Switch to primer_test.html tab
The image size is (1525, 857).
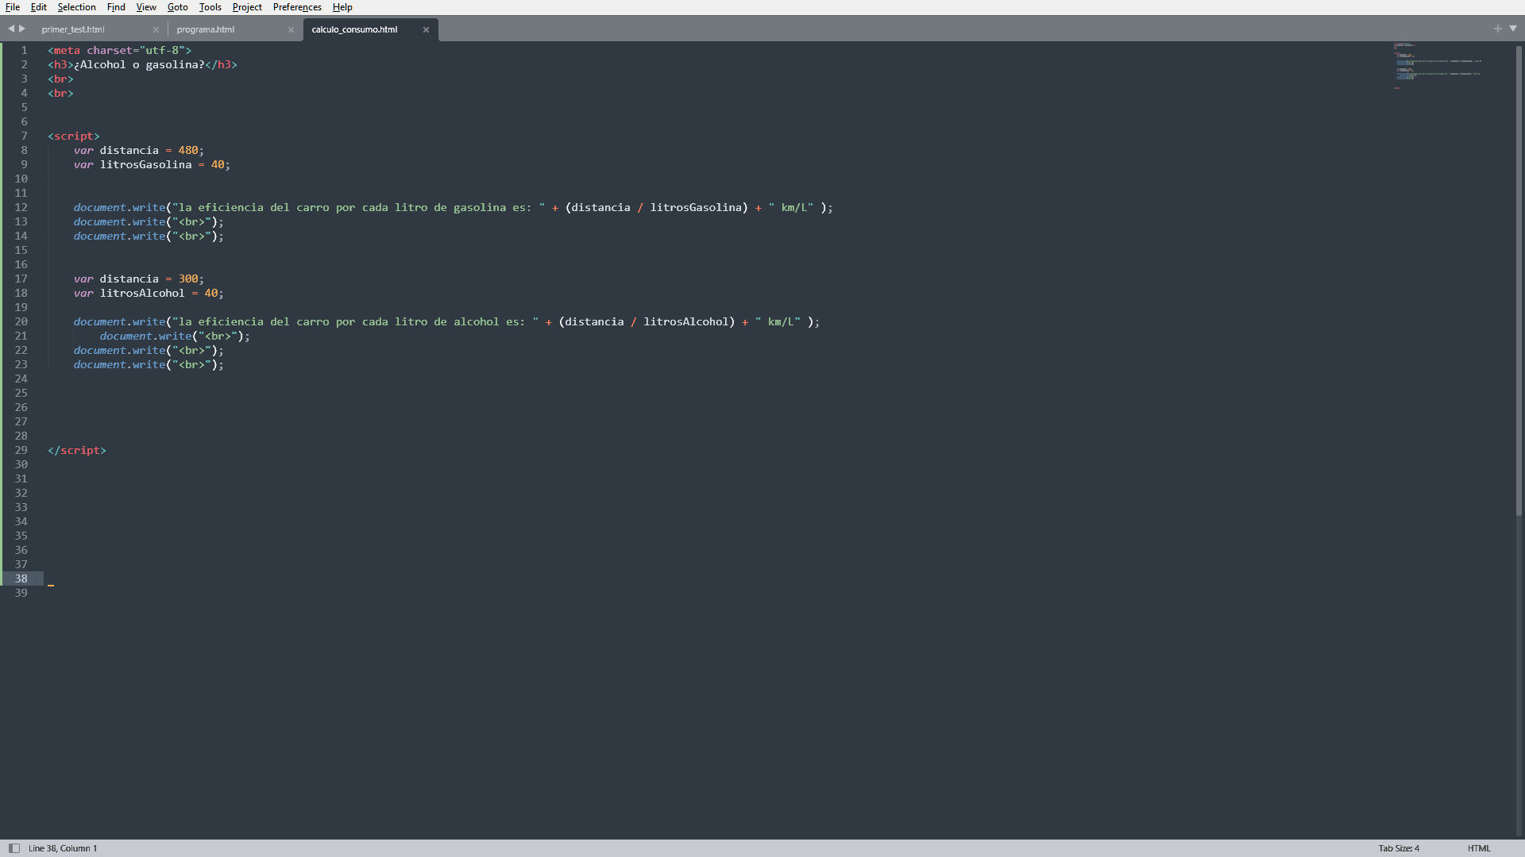coord(73,29)
